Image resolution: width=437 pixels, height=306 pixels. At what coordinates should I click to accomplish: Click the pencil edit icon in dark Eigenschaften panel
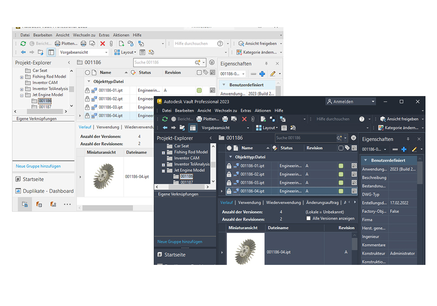(414, 150)
